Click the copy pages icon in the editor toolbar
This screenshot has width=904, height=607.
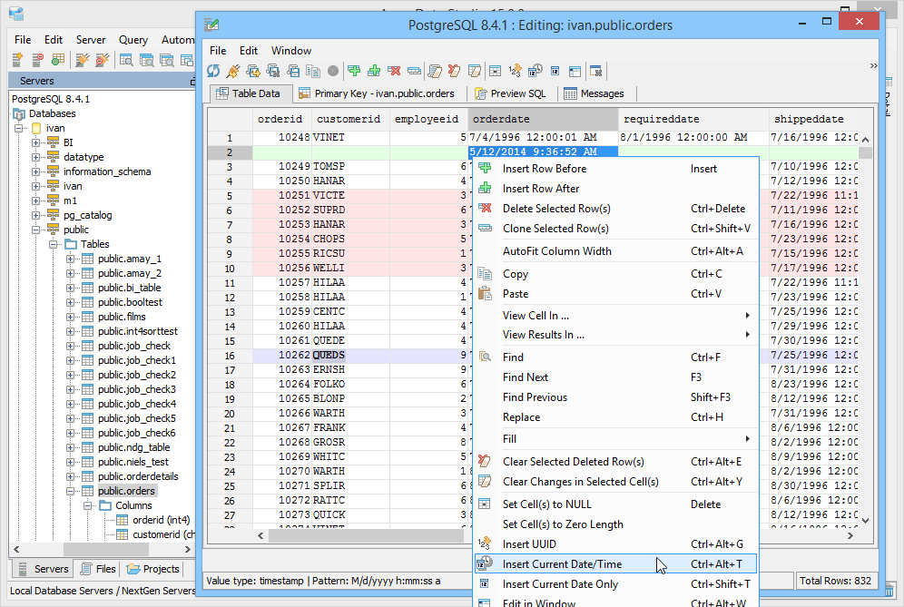pos(313,71)
